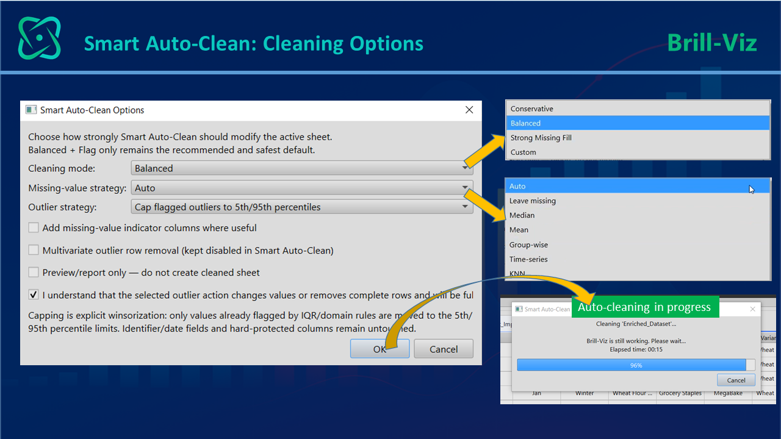
Task: Uncheck the I understand outlier action checkbox
Action: [34, 295]
